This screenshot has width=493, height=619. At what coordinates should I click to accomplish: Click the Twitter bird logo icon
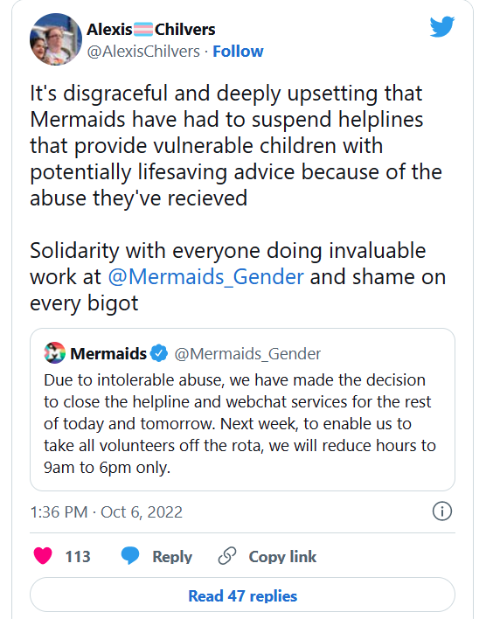pyautogui.click(x=442, y=26)
